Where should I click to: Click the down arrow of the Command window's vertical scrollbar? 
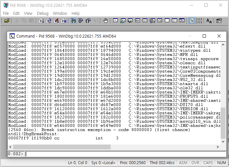pyautogui.click(x=223, y=141)
